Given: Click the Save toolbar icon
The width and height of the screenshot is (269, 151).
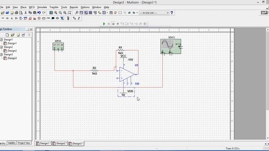Looking at the screenshot, I should pos(12,13).
